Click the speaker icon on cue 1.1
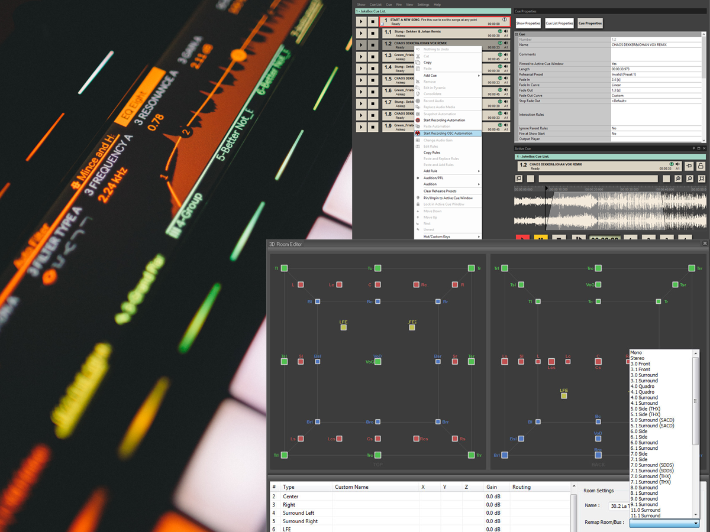710x532 pixels. (506, 31)
